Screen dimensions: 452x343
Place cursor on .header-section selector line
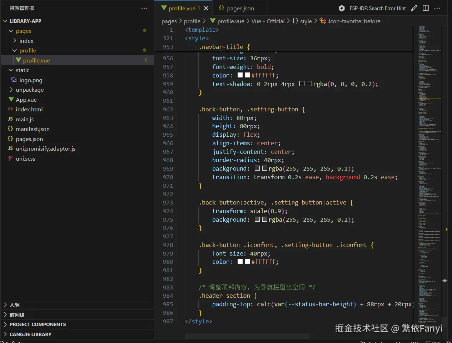pos(228,296)
